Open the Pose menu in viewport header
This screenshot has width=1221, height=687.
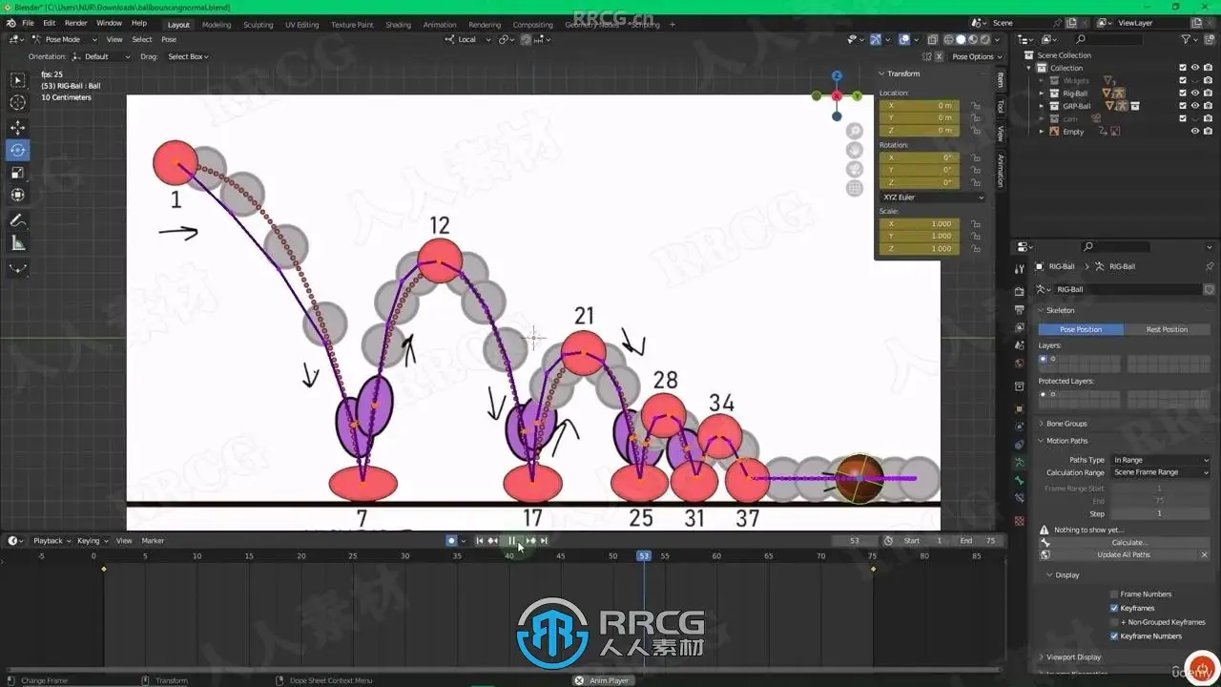(x=169, y=39)
